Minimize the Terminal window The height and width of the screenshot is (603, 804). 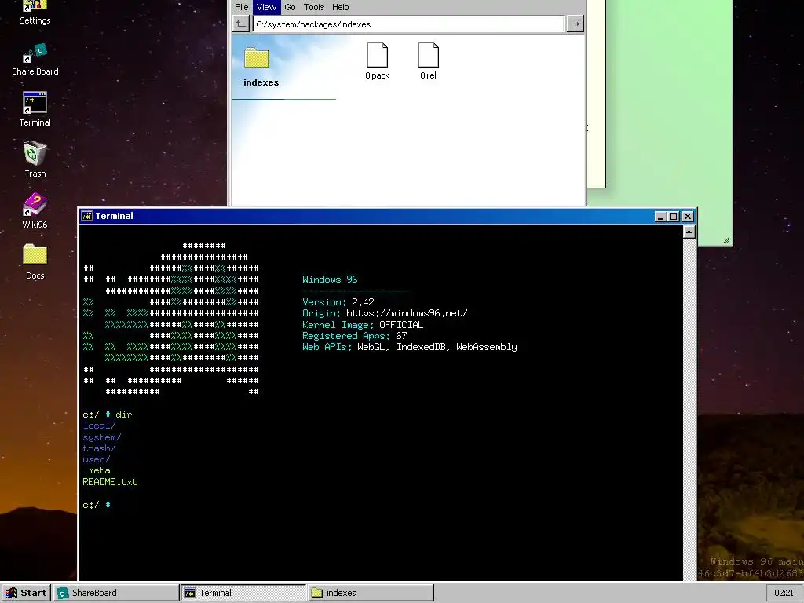[x=660, y=217]
